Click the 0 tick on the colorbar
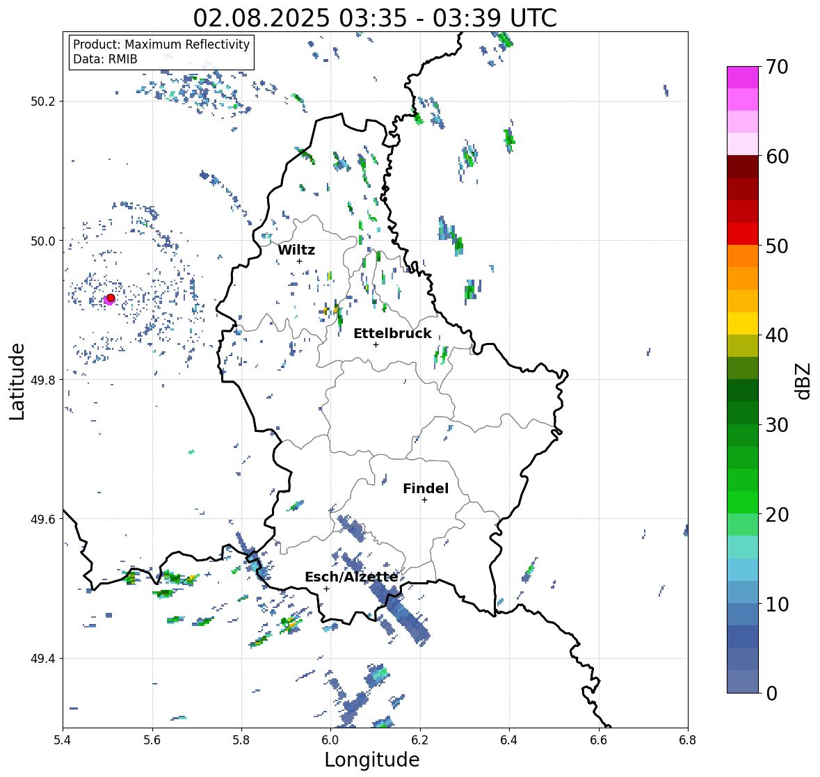The height and width of the screenshot is (777, 820). tap(771, 694)
